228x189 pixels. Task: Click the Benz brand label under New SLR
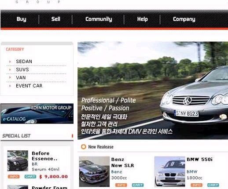point(117,172)
